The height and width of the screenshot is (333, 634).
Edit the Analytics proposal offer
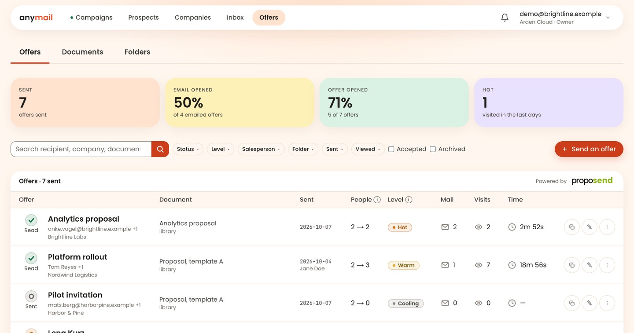(590, 227)
